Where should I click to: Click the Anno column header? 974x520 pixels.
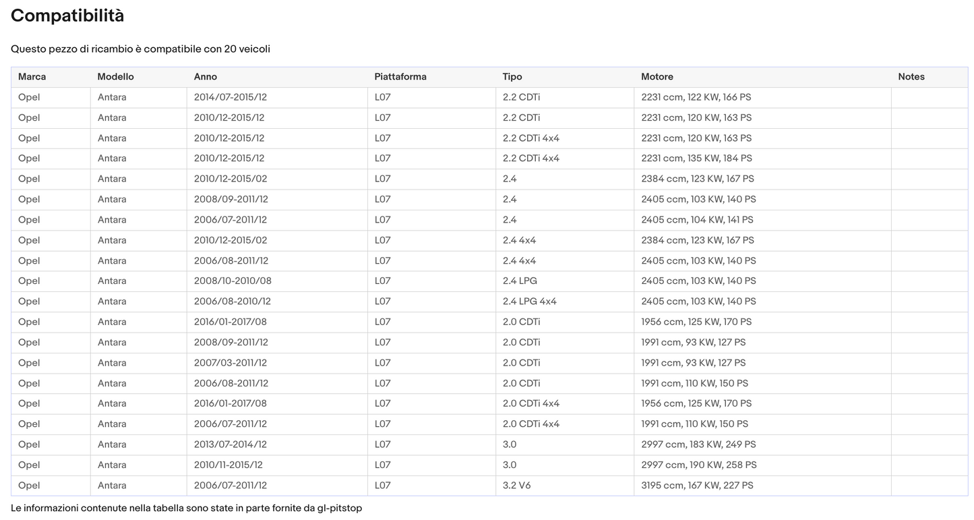pyautogui.click(x=206, y=77)
